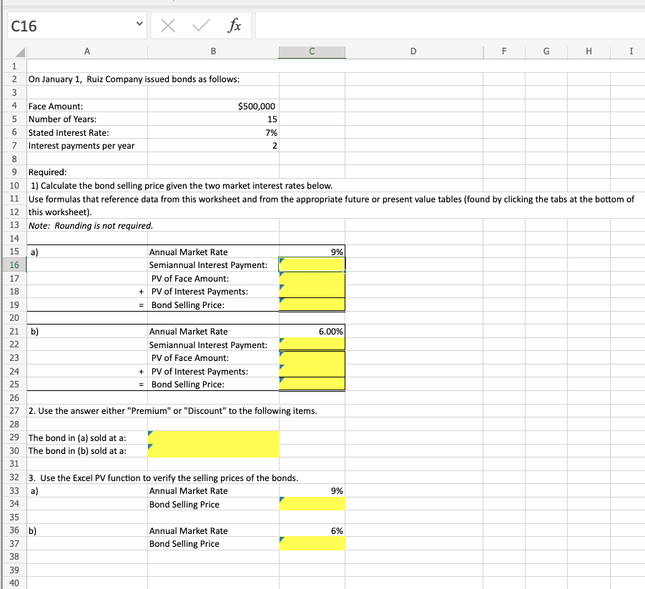The image size is (645, 589).
Task: Select column B header
Action: click(213, 51)
